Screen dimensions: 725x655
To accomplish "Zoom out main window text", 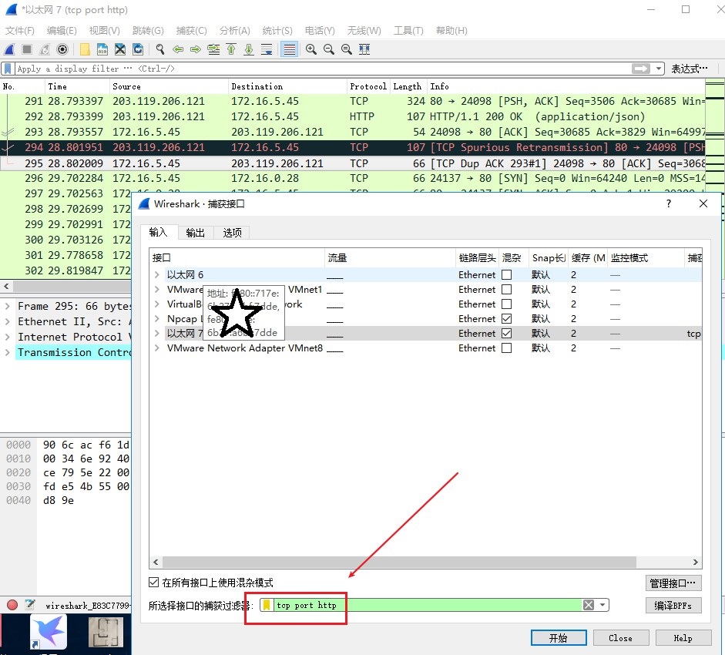I will click(329, 49).
